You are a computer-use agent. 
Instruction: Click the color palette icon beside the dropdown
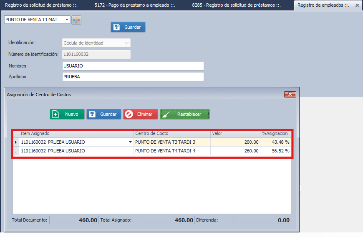point(76,20)
